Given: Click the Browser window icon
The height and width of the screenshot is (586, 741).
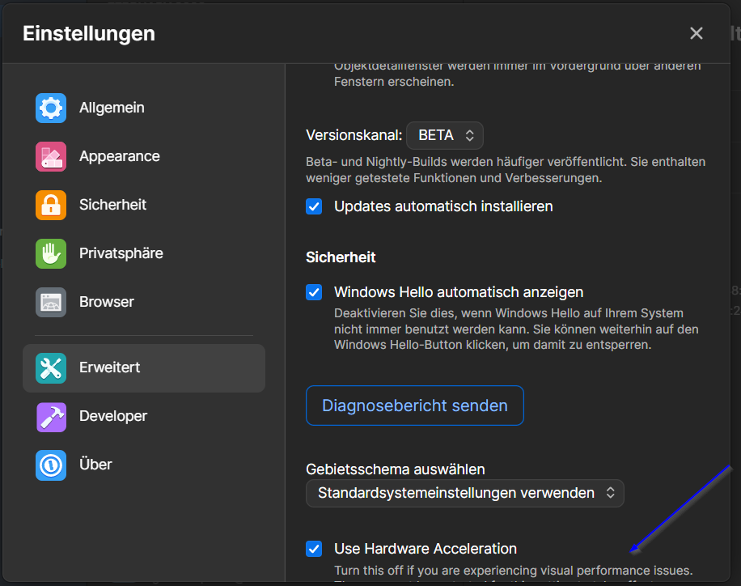Looking at the screenshot, I should coord(51,302).
